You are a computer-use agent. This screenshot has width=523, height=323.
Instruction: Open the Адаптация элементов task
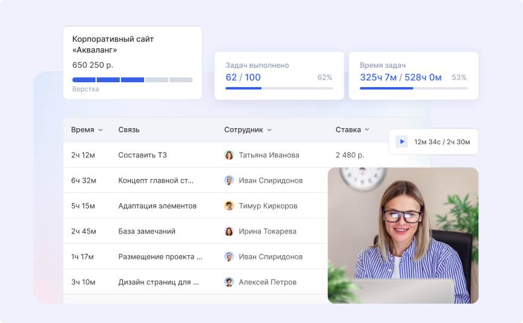point(157,206)
